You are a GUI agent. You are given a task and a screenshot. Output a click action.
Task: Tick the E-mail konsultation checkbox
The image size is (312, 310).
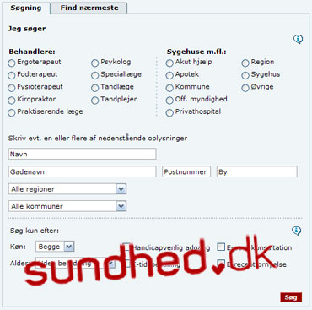221,247
